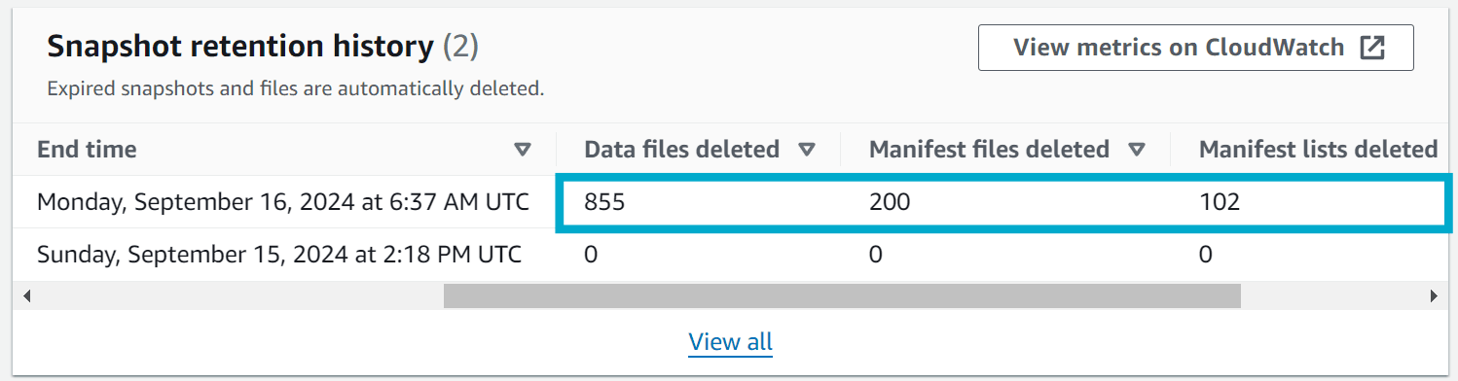Click the horizontal scrollbar thumb
This screenshot has height=381, width=1458.
point(842,295)
